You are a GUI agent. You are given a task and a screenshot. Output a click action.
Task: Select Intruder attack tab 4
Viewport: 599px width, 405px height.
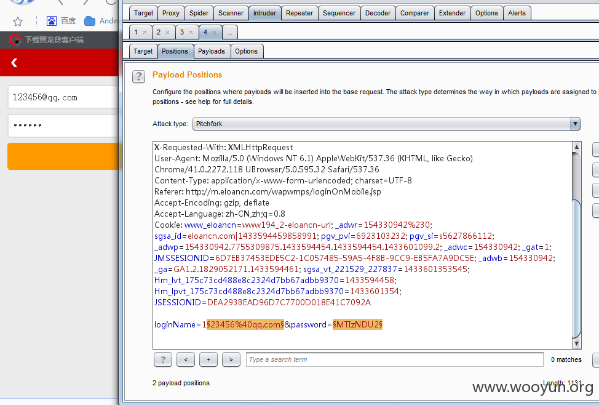(x=205, y=32)
